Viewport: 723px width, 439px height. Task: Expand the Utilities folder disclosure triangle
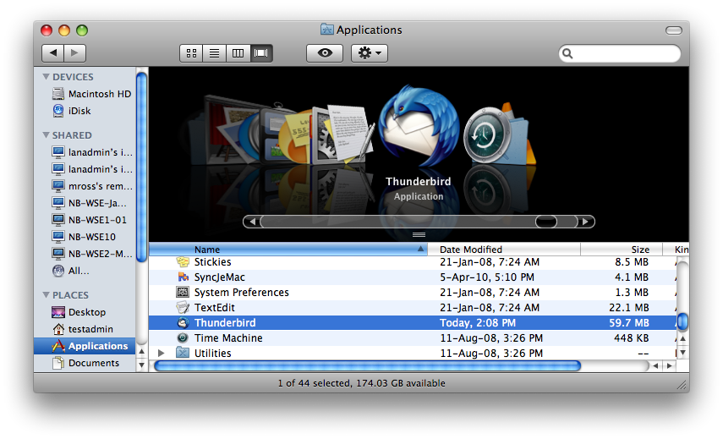161,354
